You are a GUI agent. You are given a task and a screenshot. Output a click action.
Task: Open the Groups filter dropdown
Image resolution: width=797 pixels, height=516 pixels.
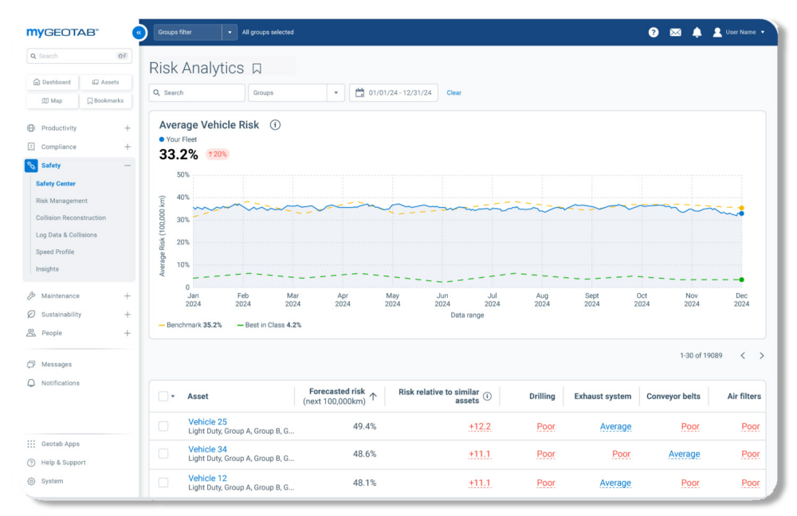click(230, 33)
